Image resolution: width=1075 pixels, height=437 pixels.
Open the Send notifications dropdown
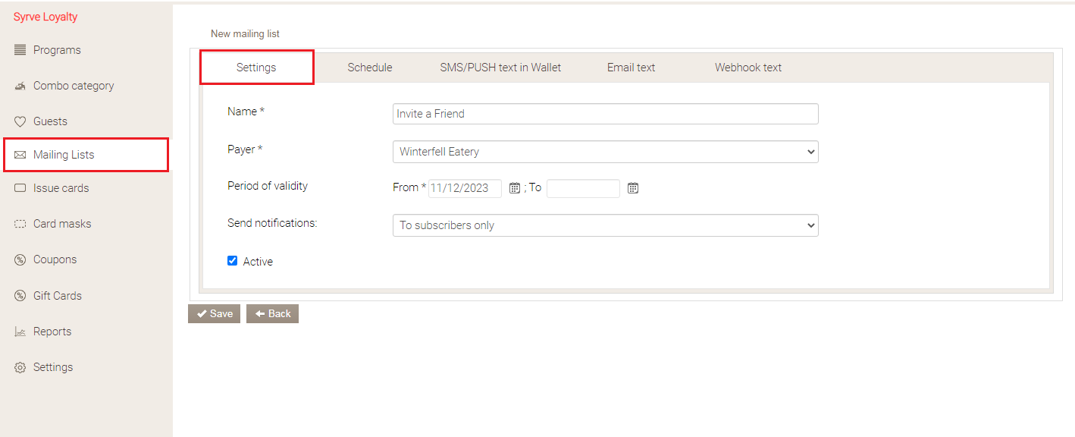(x=605, y=225)
